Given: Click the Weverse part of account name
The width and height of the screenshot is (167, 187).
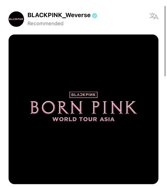Looking at the screenshot, I should pos(78,15).
